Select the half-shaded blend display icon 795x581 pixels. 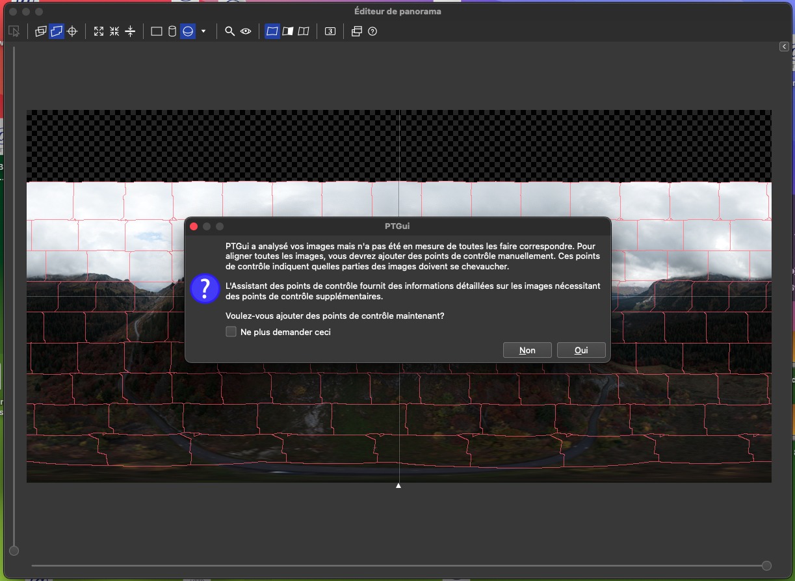coord(288,31)
